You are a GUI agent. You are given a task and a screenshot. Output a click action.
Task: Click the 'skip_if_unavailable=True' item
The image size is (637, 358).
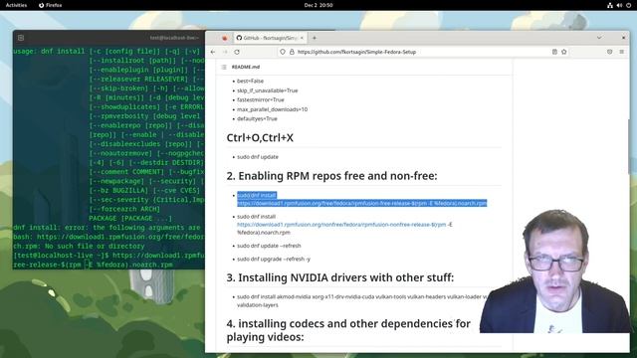[x=268, y=90]
